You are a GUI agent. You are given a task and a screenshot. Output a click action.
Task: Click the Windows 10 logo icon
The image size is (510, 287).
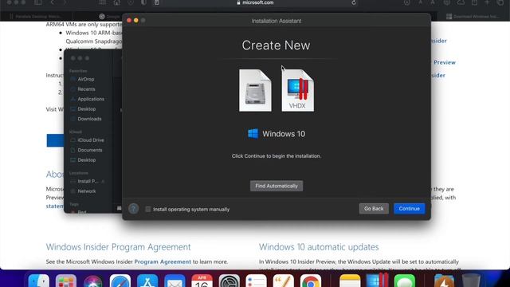(253, 133)
